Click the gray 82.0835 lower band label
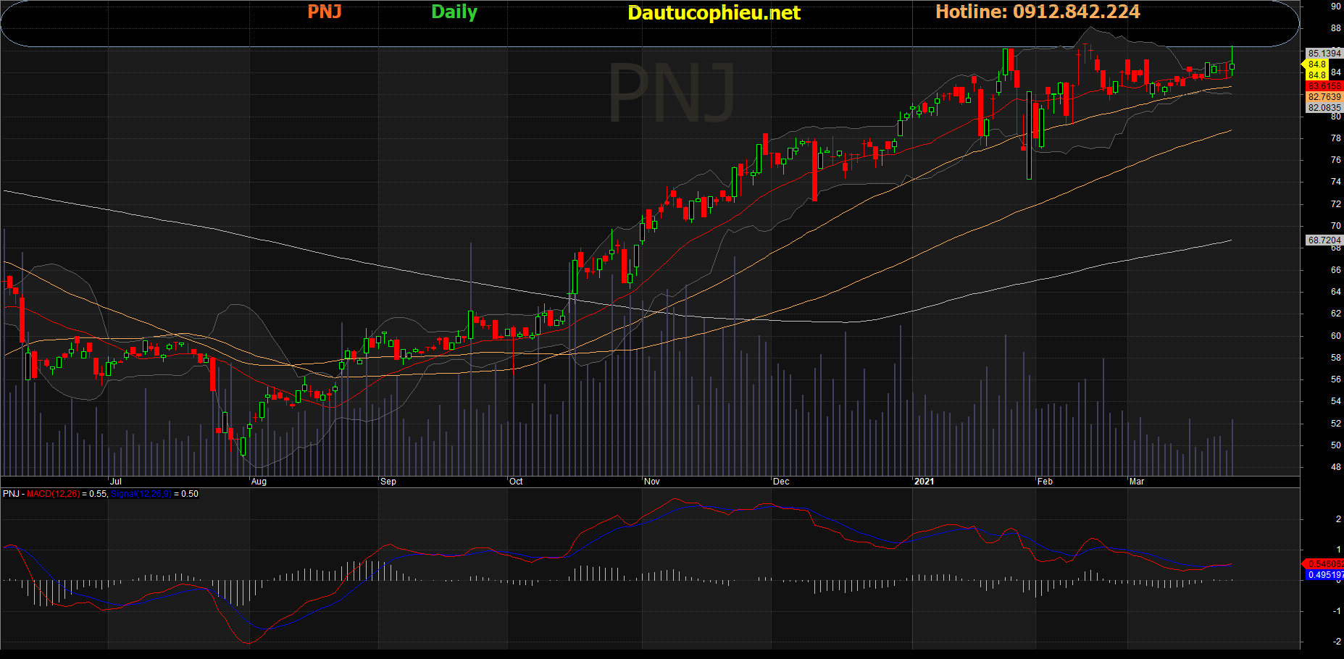 [x=1324, y=108]
